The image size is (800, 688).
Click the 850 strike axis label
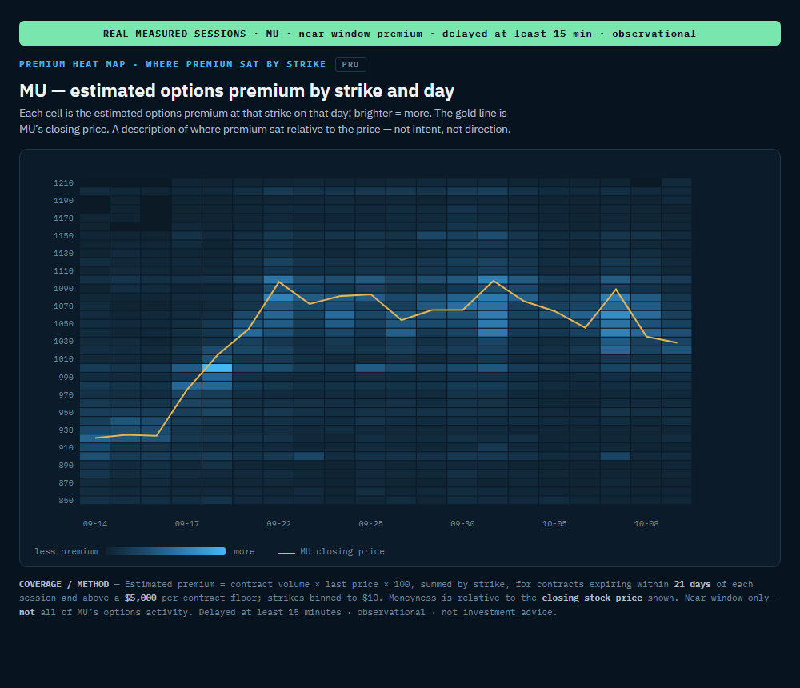coord(66,501)
